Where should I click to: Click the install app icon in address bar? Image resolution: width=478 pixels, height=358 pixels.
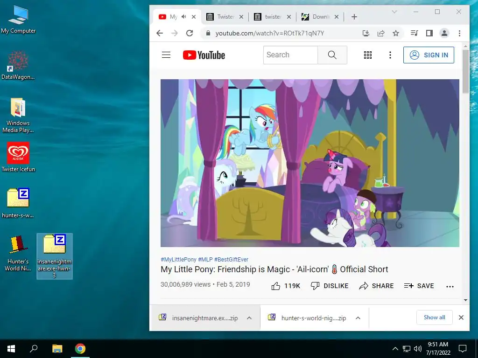pos(366,33)
